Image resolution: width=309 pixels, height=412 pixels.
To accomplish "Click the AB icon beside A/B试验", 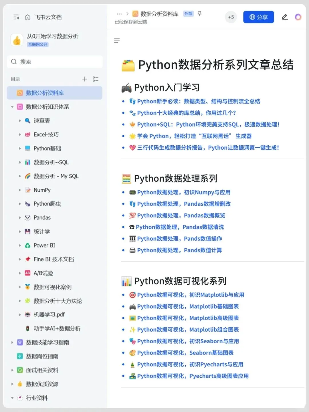I will click(x=27, y=273).
